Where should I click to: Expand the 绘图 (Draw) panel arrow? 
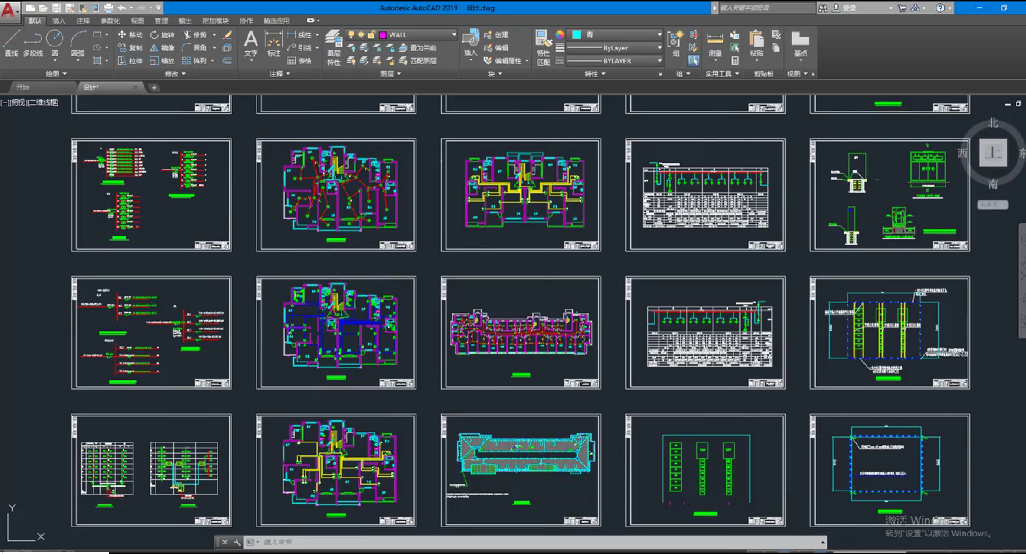point(65,74)
